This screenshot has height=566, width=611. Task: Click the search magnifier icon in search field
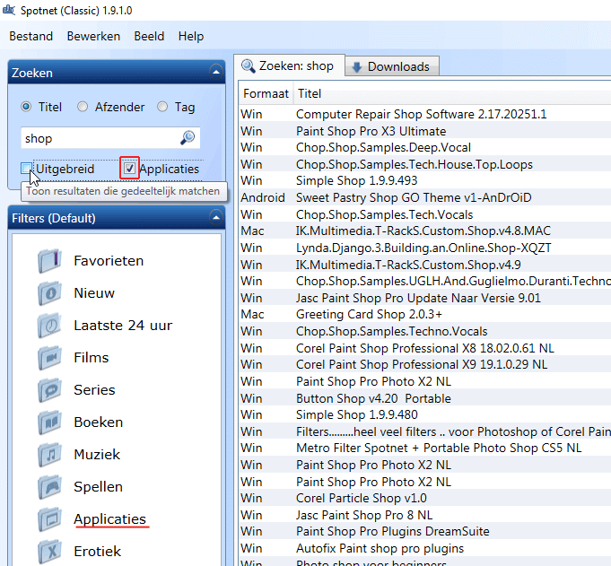click(x=188, y=137)
